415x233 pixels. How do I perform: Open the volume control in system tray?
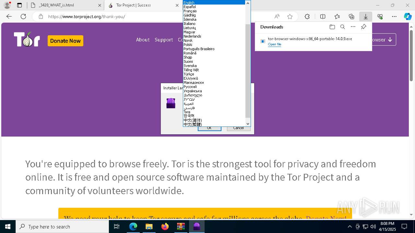[x=373, y=227]
